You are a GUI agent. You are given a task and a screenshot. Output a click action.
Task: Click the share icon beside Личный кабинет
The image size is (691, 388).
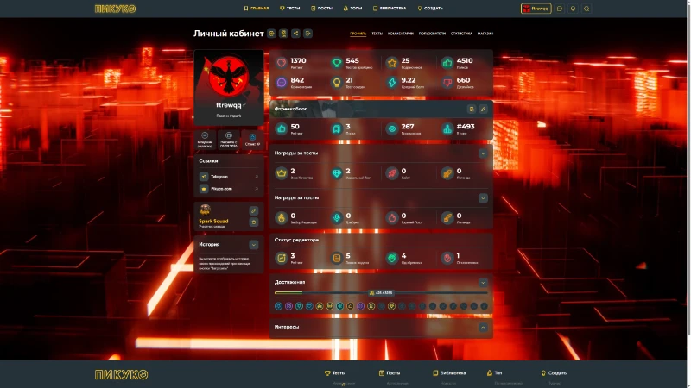pyautogui.click(x=295, y=34)
